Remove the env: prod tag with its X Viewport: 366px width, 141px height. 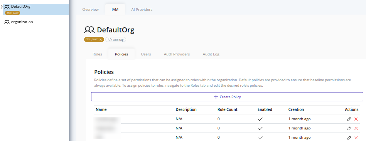pyautogui.click(x=101, y=40)
